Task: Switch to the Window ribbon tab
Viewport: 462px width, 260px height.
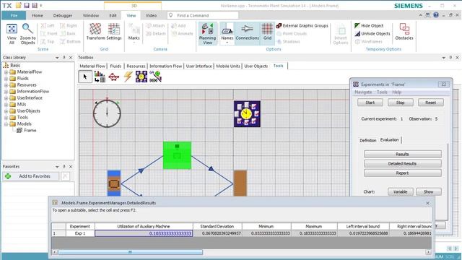Action: pos(91,15)
